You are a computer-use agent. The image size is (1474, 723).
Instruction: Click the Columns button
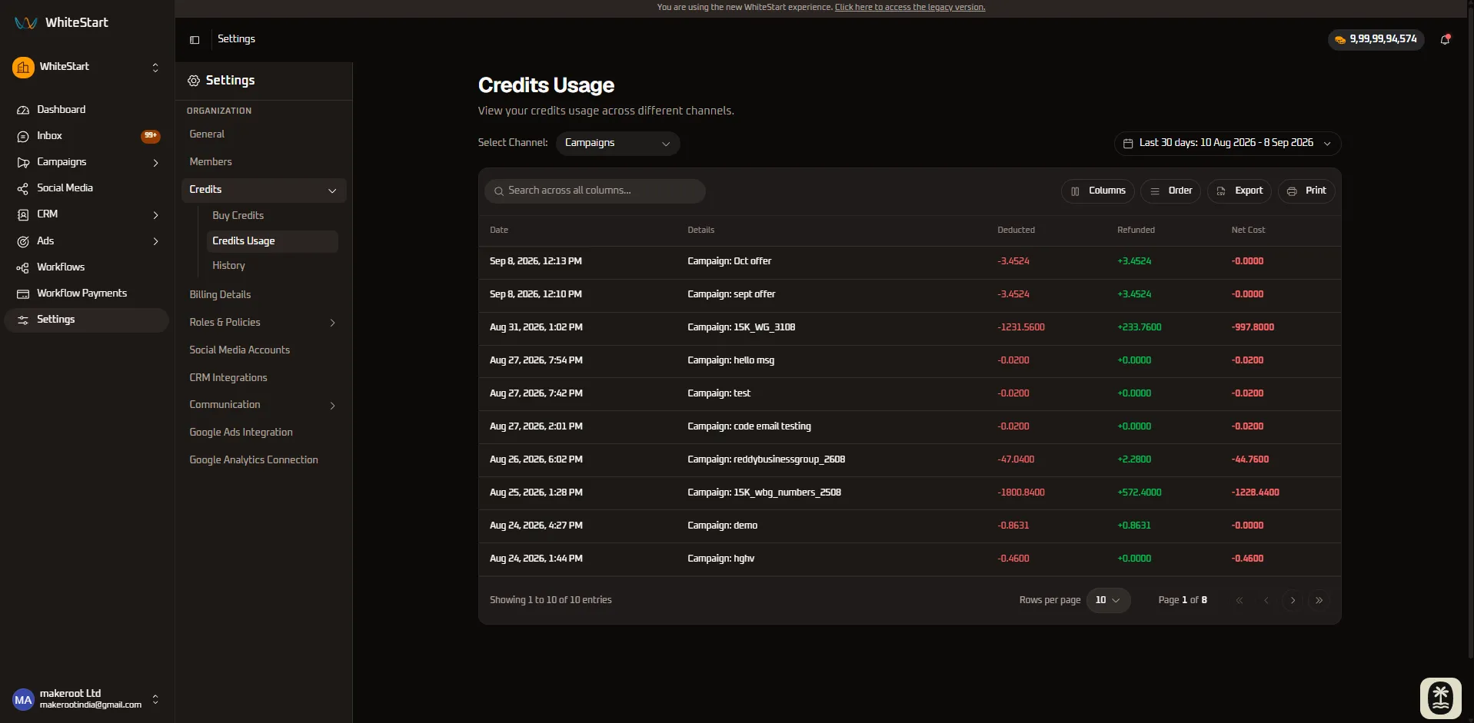(x=1097, y=191)
